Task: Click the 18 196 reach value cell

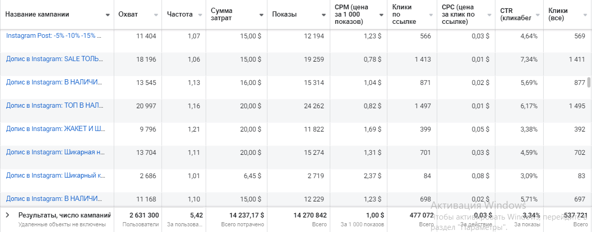Action: pos(145,59)
